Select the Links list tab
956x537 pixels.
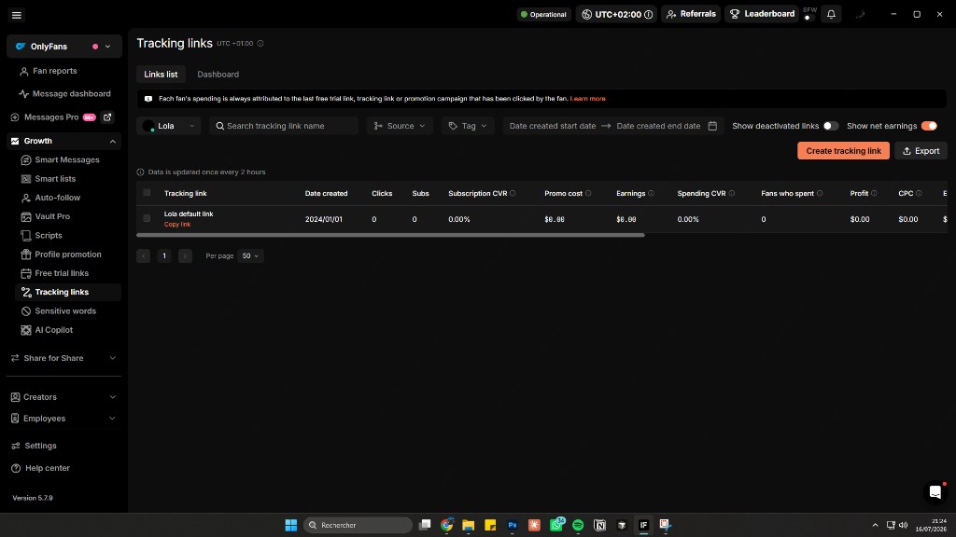[x=161, y=75]
